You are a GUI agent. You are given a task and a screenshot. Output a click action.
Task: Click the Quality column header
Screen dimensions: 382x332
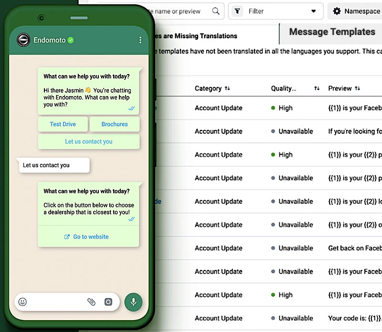(284, 88)
